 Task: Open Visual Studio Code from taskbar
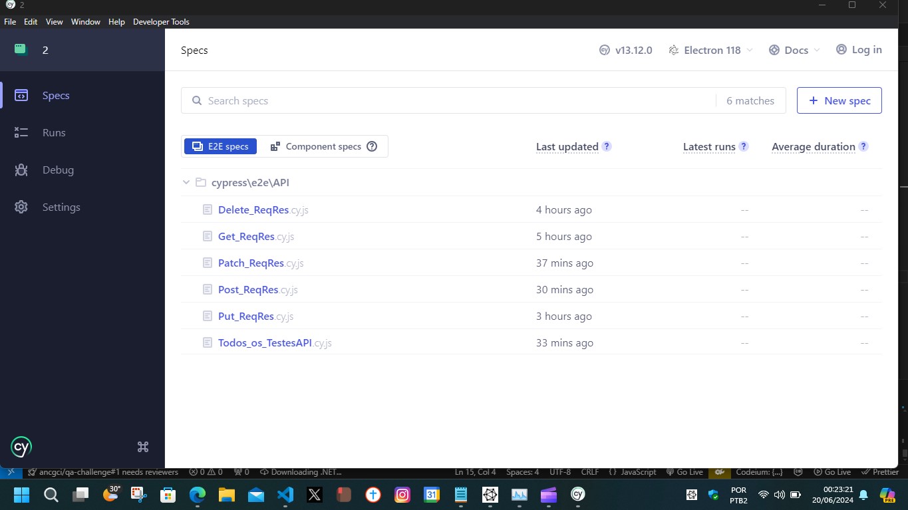(285, 495)
